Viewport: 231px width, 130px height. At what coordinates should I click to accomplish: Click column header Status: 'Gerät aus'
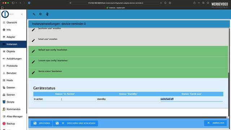click(x=192, y=94)
